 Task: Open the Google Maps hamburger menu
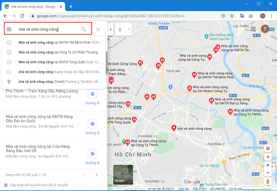coord(9,29)
